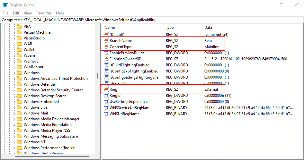
Task: Click the VisualStudio folder icon
Action: tap(19, 38)
